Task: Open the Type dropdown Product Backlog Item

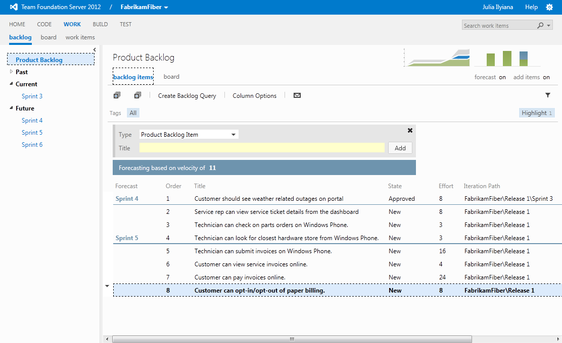Action: [189, 135]
